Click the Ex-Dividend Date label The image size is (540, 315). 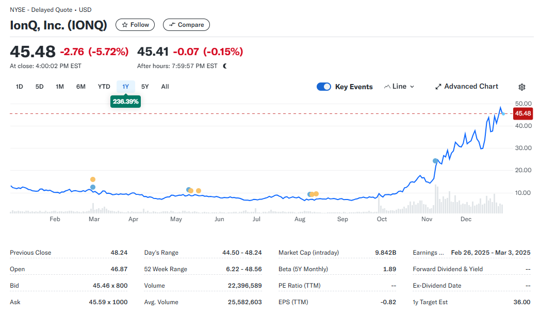[x=437, y=286]
